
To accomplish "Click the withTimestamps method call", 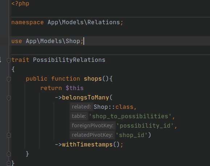I will [x=87, y=145].
